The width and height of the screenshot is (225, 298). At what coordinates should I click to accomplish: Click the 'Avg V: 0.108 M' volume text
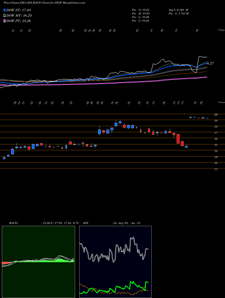click(178, 10)
